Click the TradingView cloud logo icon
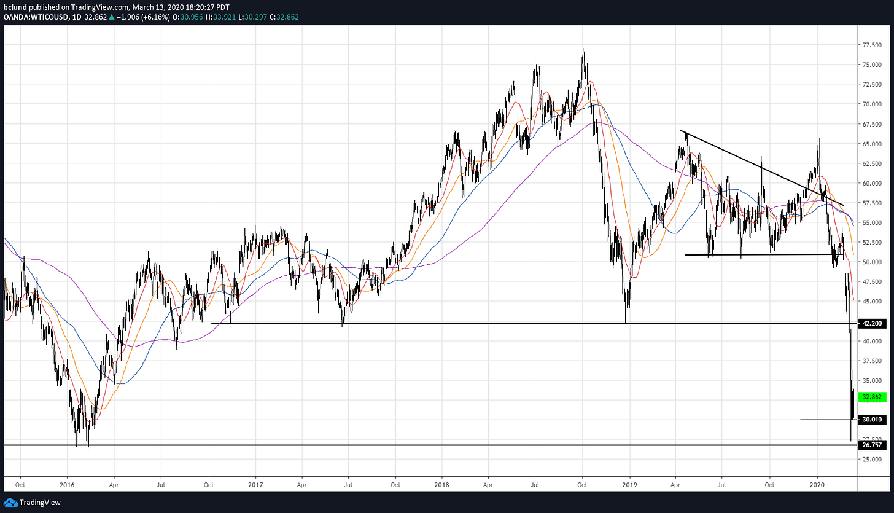 [9, 503]
